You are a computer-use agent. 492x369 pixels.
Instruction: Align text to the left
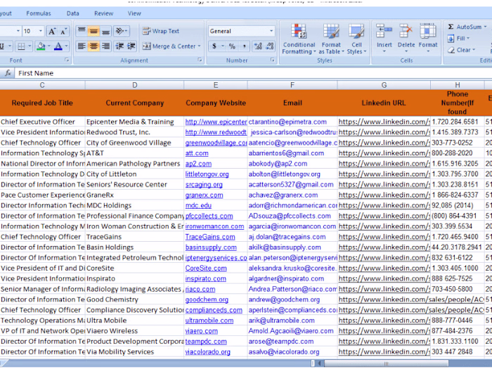click(82, 46)
